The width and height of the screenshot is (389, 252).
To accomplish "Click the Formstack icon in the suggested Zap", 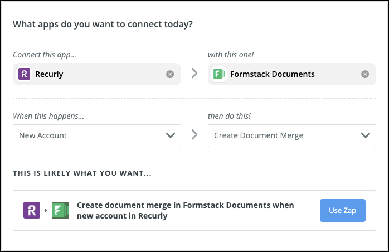I will pyautogui.click(x=59, y=210).
